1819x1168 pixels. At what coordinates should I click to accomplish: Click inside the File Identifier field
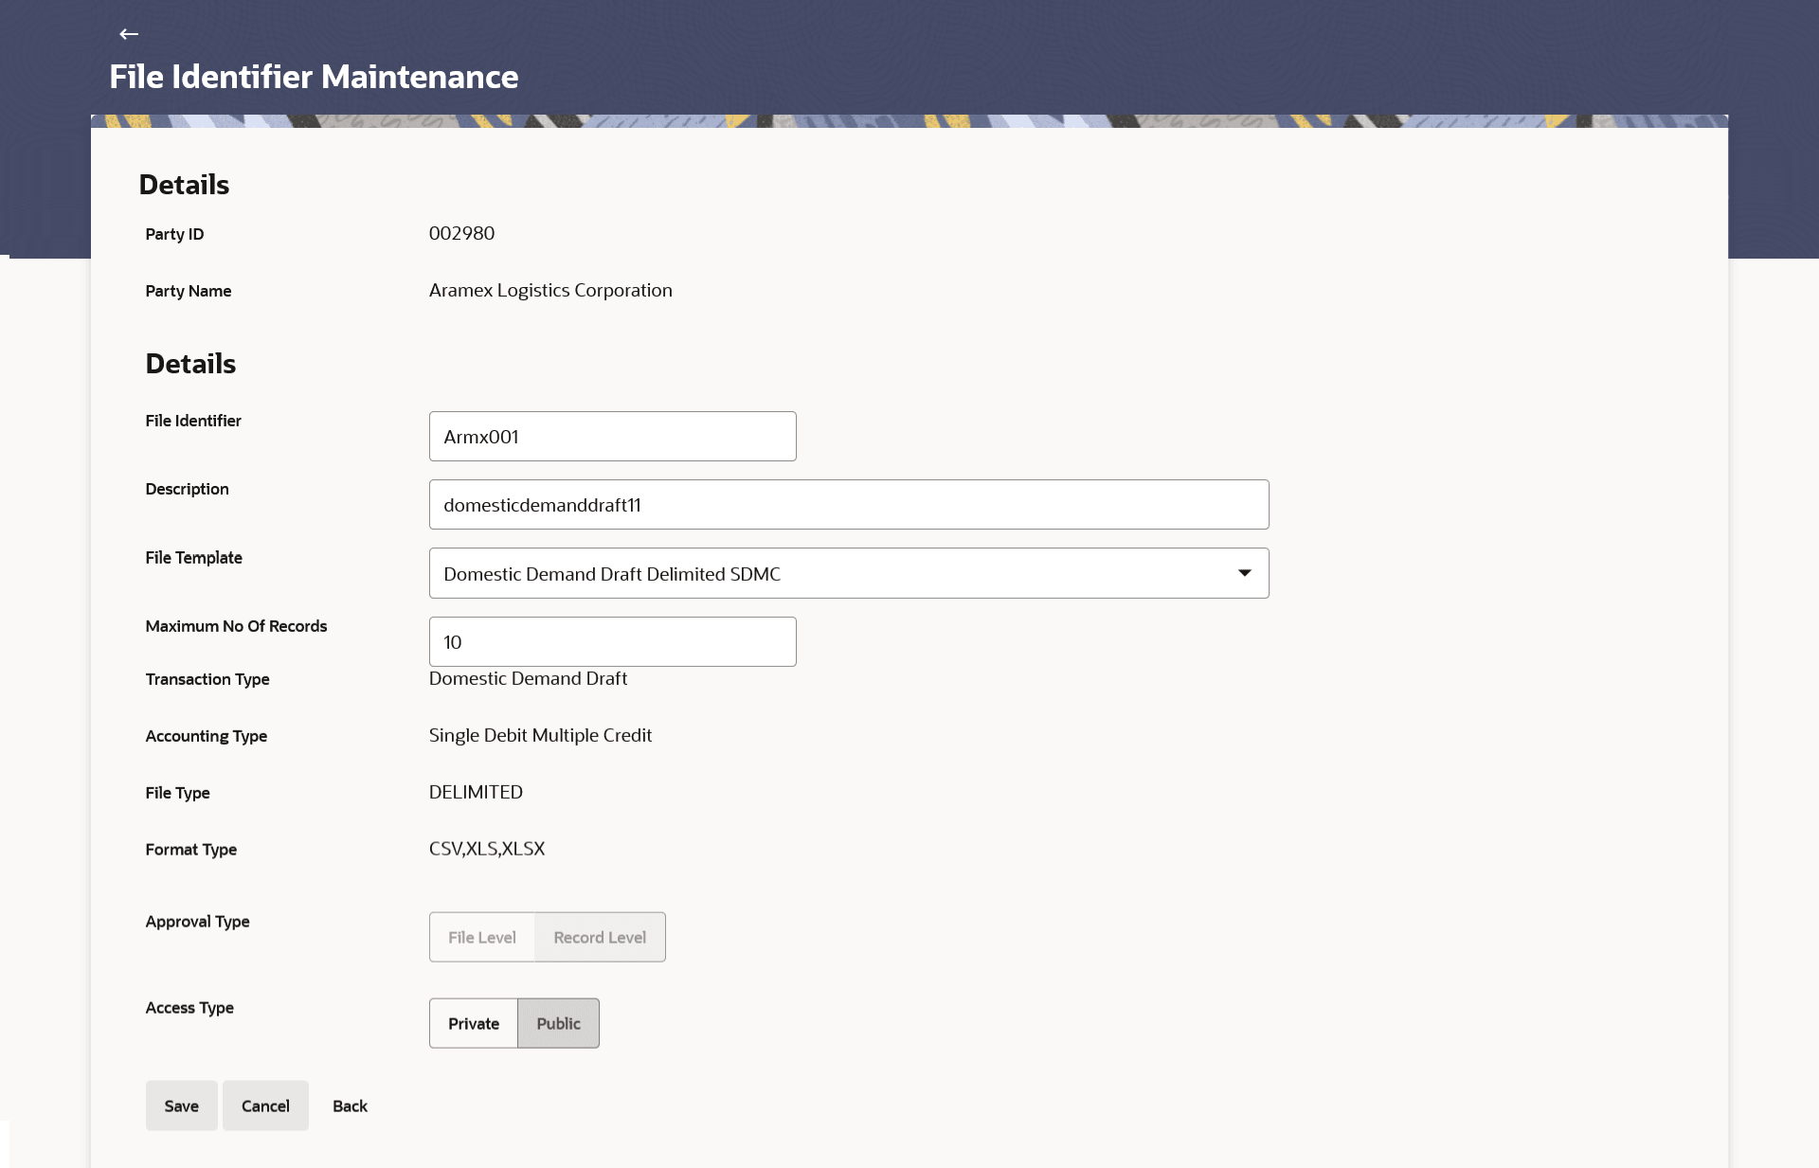(612, 436)
